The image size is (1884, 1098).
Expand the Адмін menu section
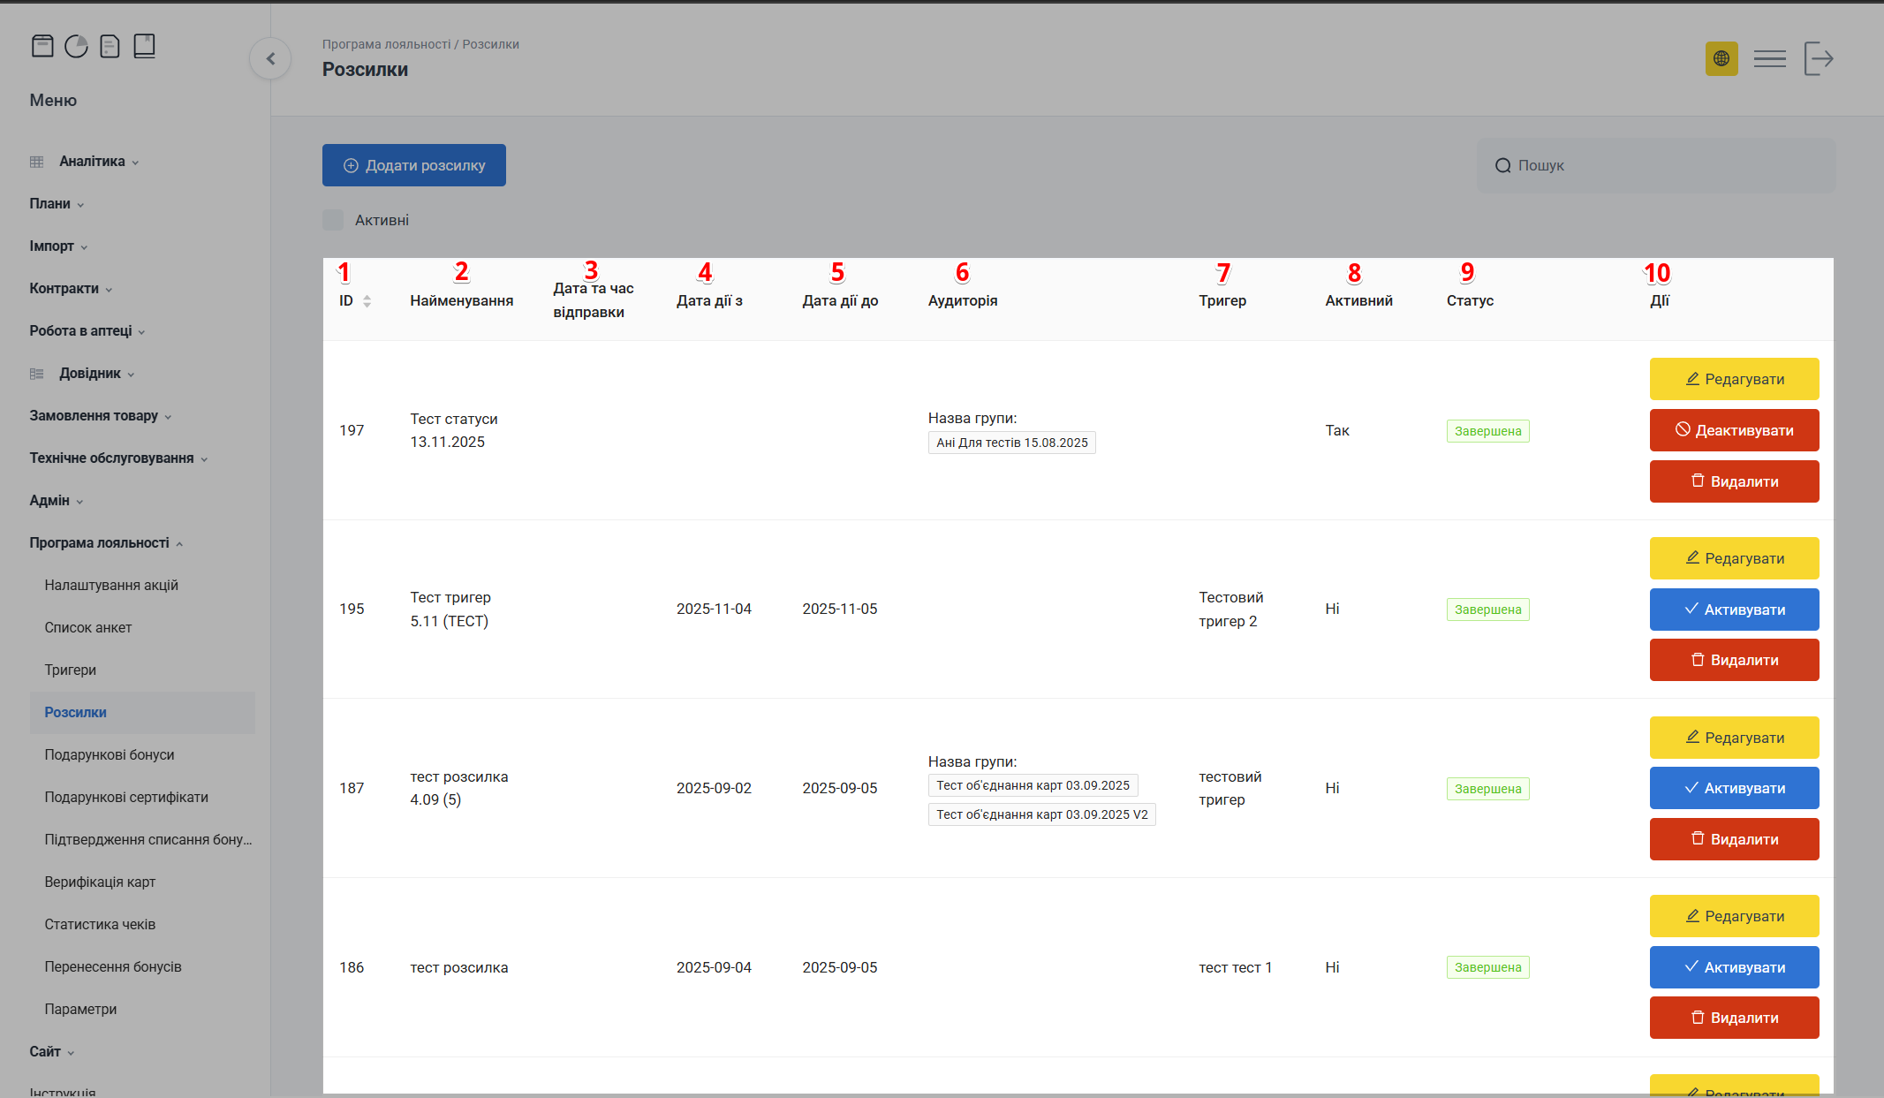click(49, 501)
